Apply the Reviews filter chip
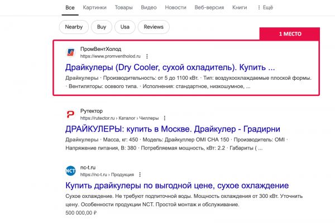This screenshot has width=335, height=223. 154,27
